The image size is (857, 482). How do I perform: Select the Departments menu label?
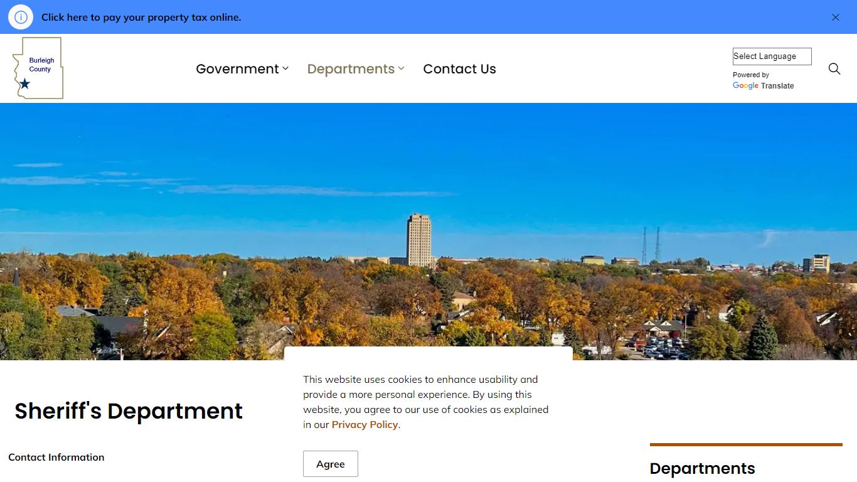pos(351,68)
